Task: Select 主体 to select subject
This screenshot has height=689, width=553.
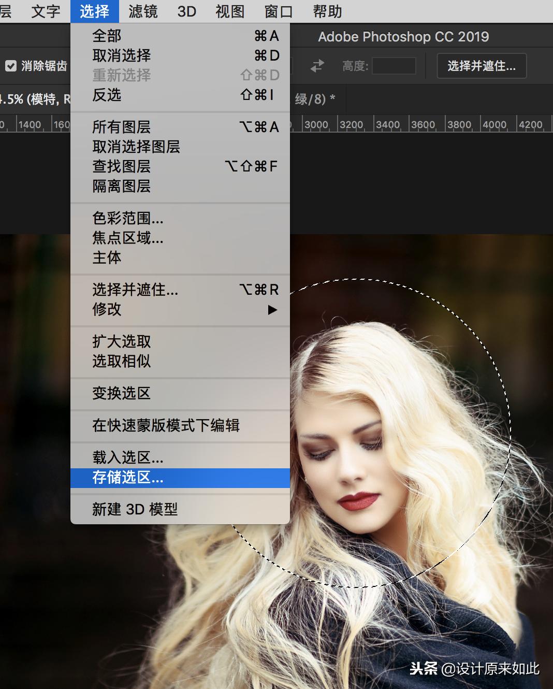Action: tap(106, 259)
